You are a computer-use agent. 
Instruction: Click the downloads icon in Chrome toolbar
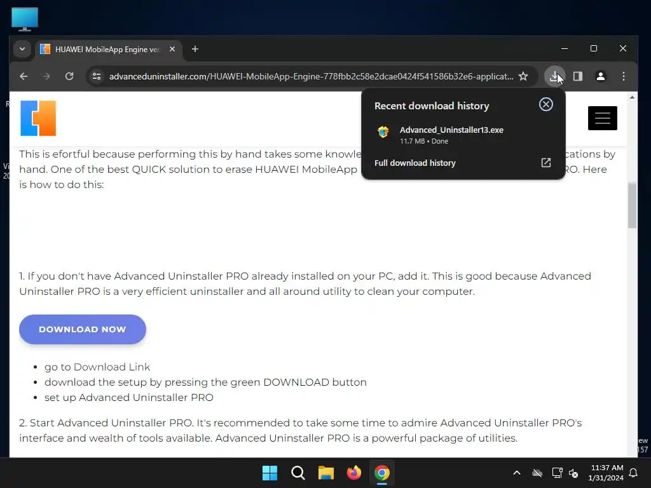[554, 76]
